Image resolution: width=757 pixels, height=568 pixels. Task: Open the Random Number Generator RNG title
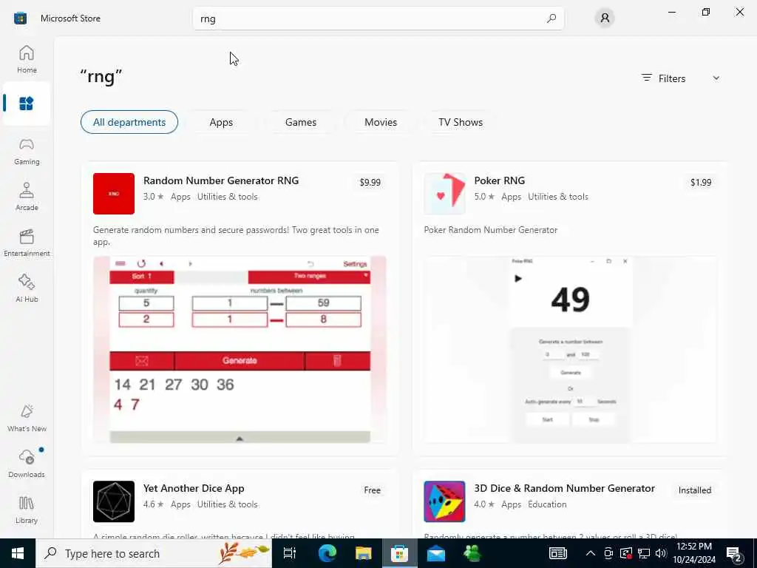pyautogui.click(x=221, y=180)
